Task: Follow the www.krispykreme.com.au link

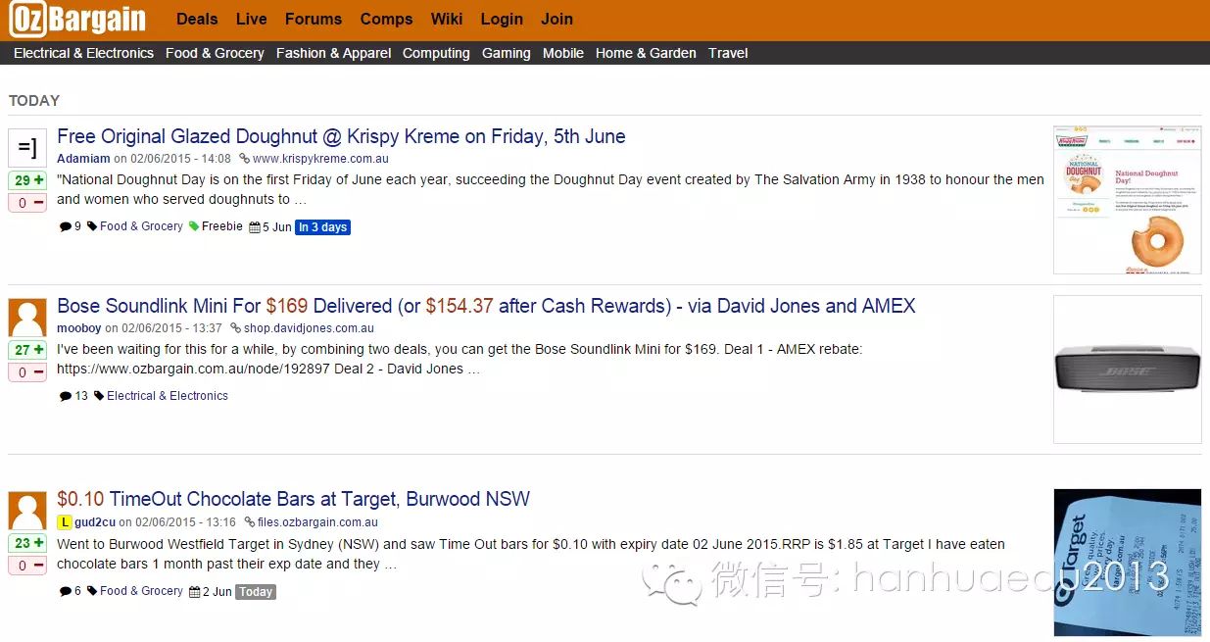Action: pyautogui.click(x=320, y=159)
